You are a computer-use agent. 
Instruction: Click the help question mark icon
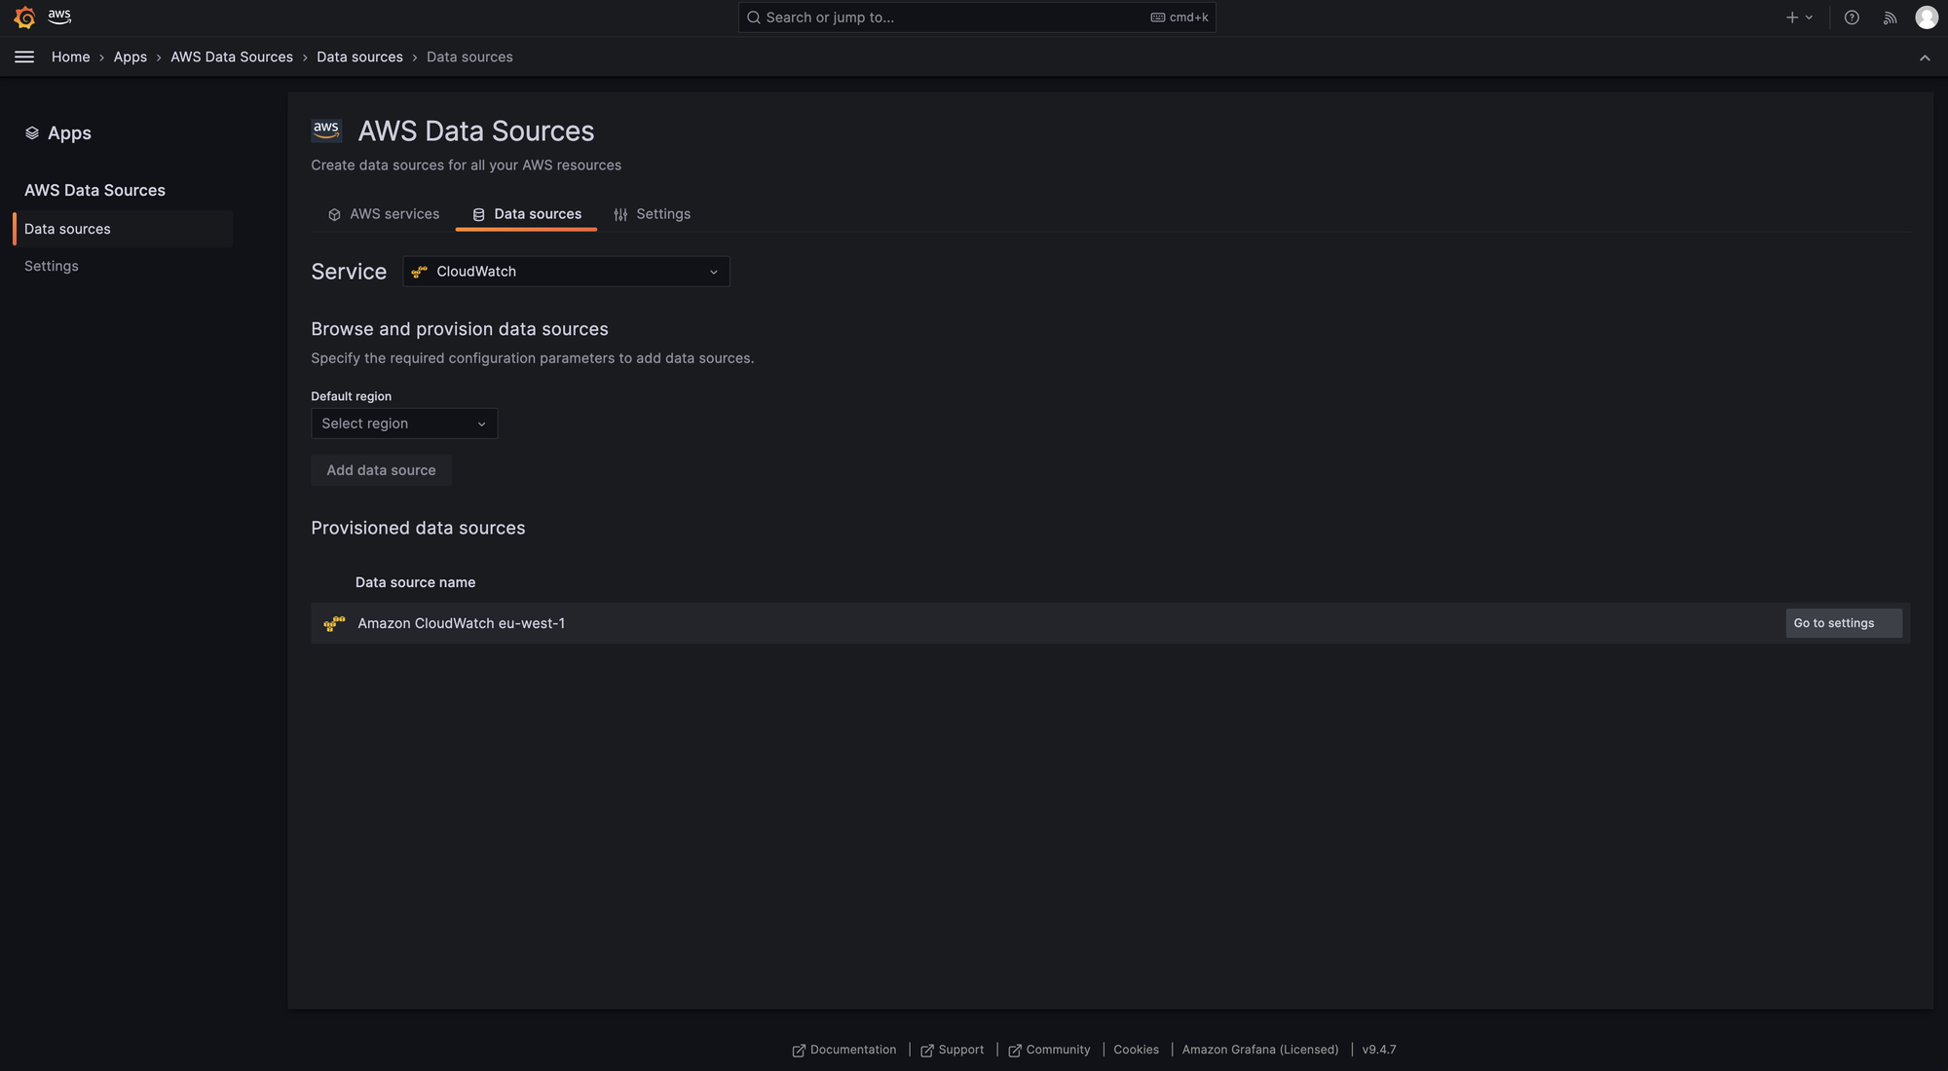click(1852, 18)
